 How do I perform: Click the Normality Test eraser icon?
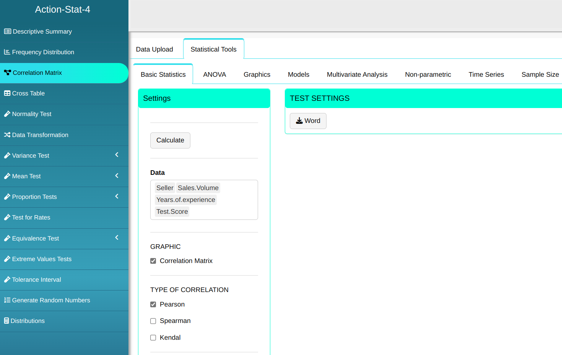(7, 114)
